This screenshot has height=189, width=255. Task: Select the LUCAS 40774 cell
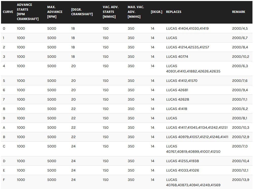coord(177,56)
